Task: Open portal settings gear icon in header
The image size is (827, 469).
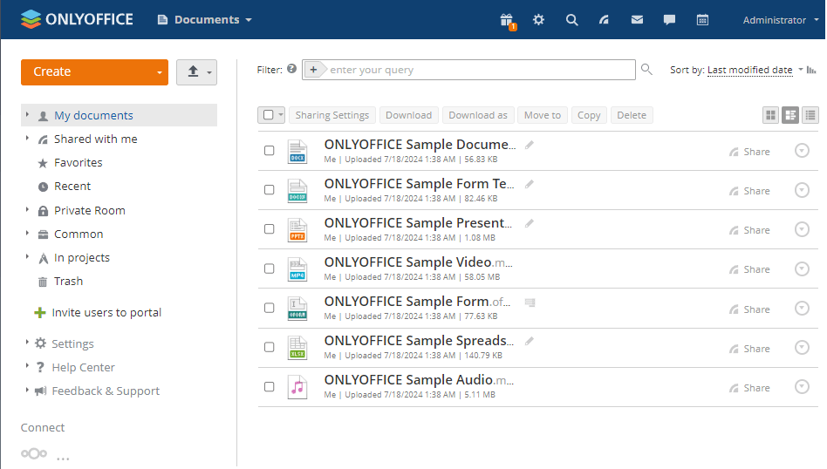Action: coord(538,20)
